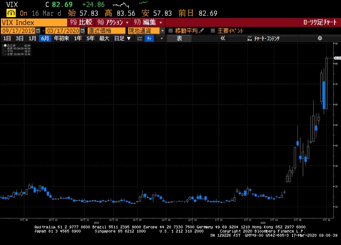Open the start date calendar picker
This screenshot has width=341, height=245.
pyautogui.click(x=38, y=31)
